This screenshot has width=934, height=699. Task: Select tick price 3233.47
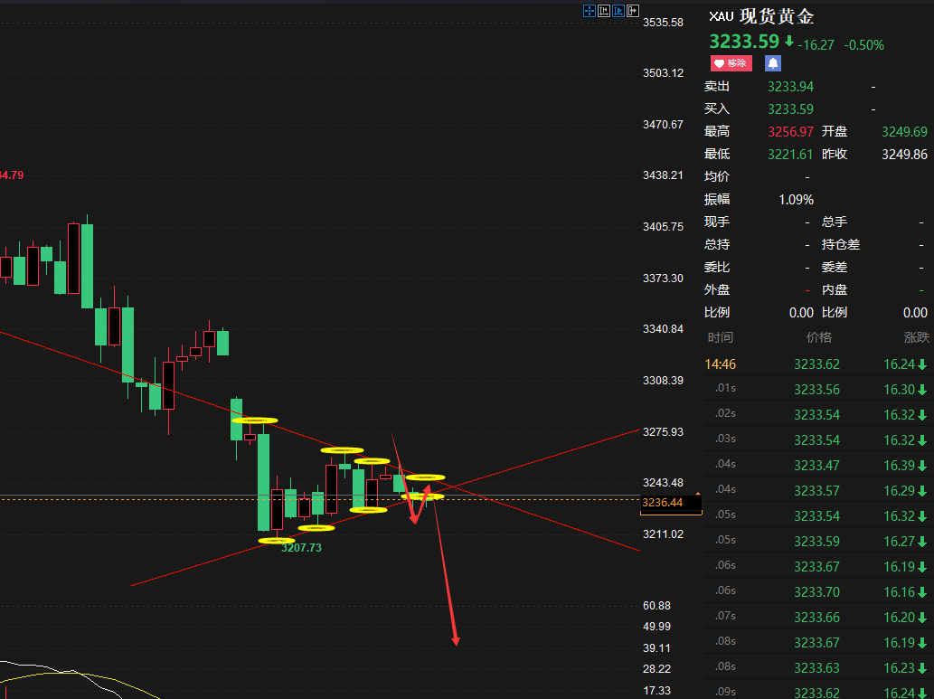click(816, 466)
